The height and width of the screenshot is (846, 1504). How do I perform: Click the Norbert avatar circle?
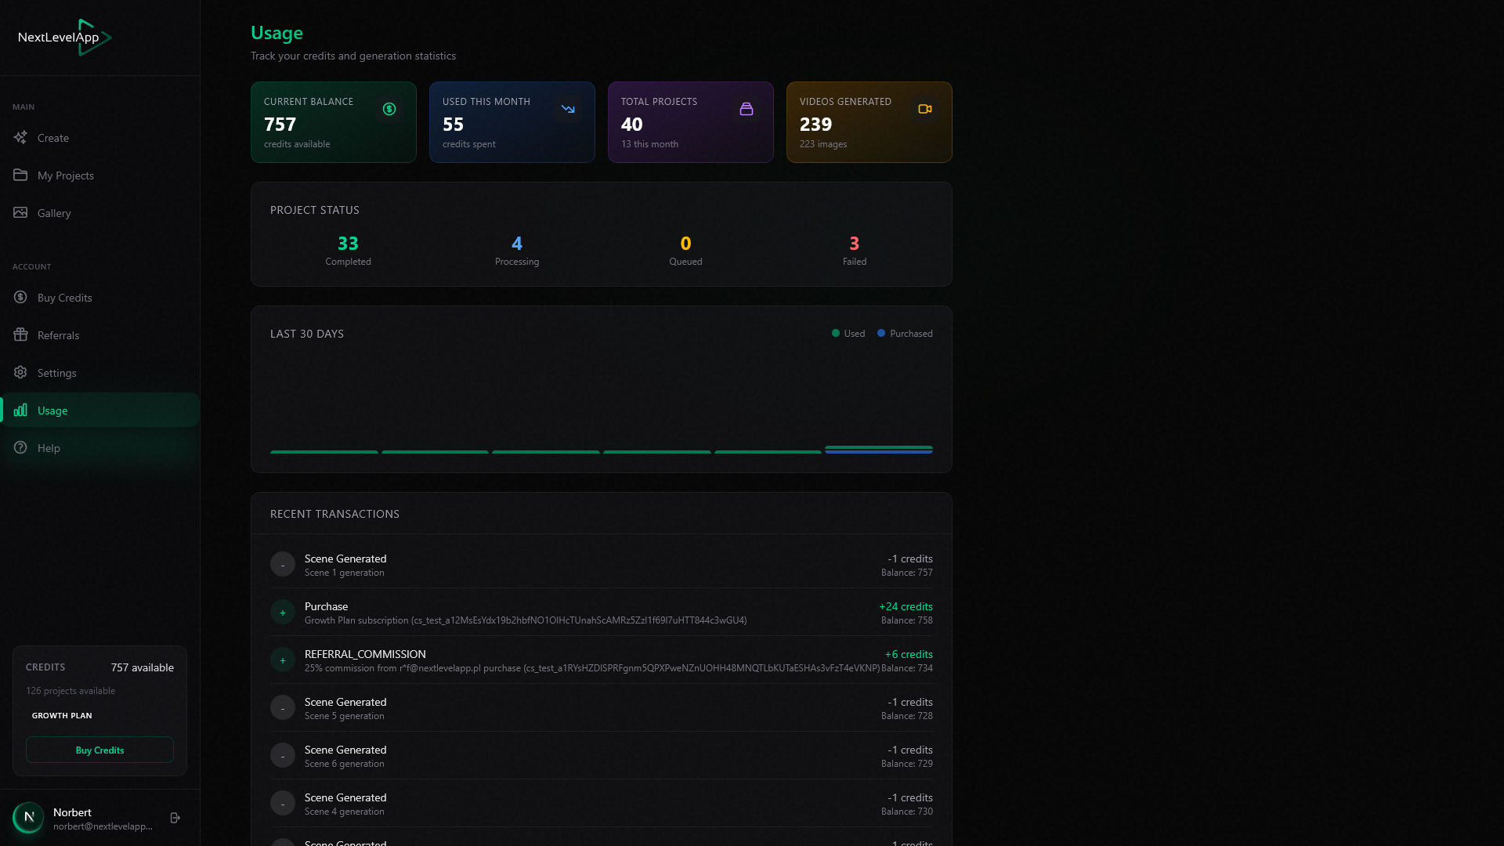coord(29,818)
